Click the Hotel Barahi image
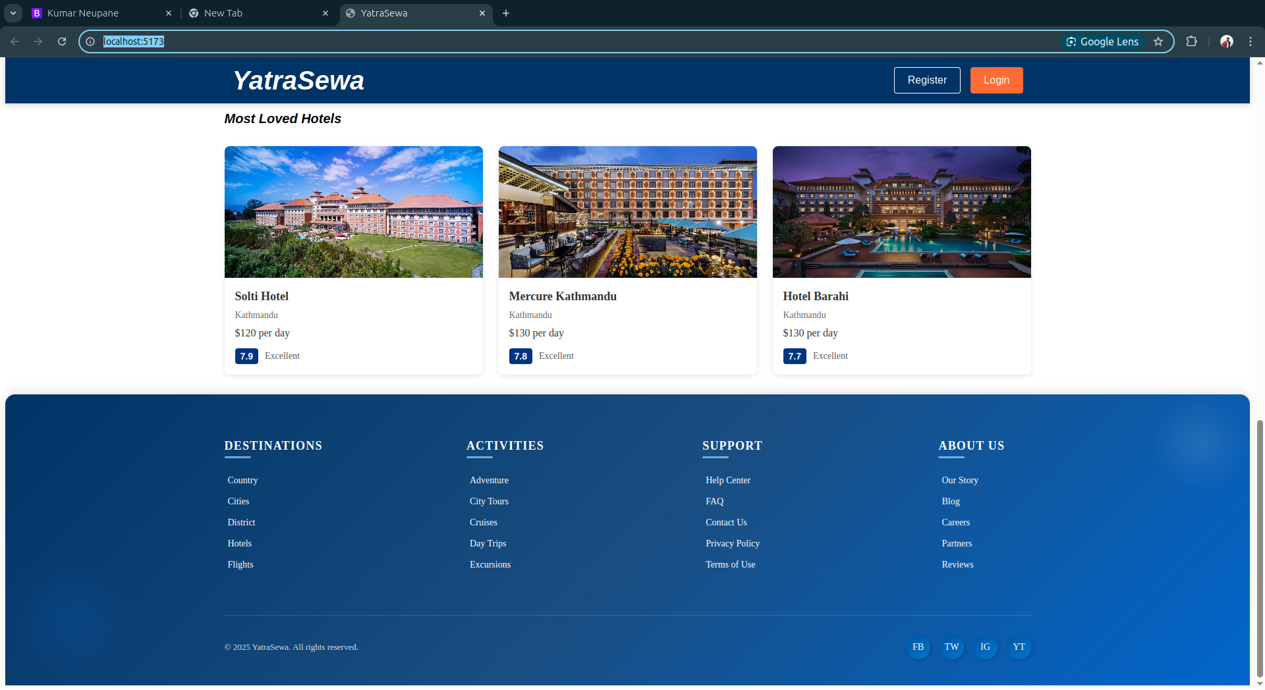 pos(901,212)
